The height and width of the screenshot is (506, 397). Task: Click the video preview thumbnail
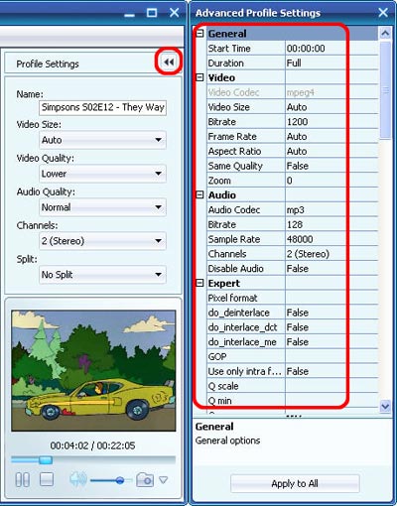tap(93, 370)
